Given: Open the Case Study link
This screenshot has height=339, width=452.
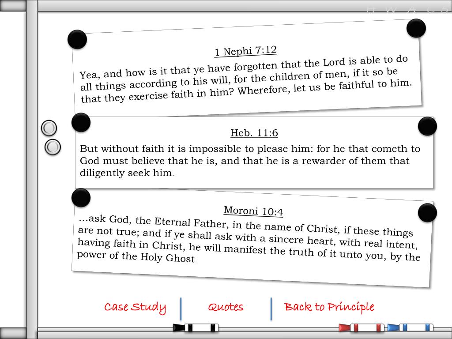Looking at the screenshot, I should (x=135, y=307).
